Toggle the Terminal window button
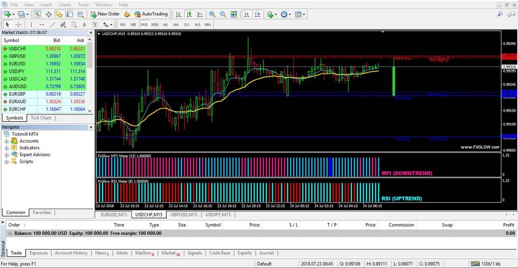The width and height of the screenshot is (518, 268). click(x=70, y=14)
